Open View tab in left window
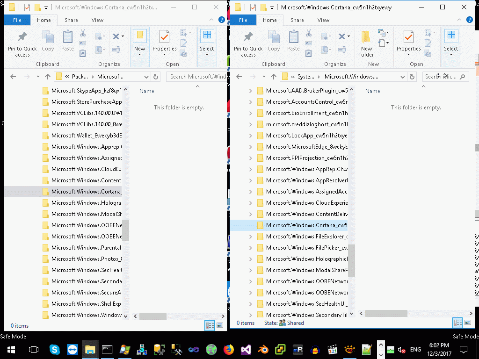 pos(97,20)
